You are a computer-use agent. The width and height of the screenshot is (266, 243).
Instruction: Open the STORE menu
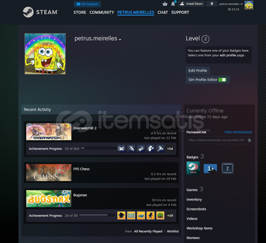coord(80,12)
